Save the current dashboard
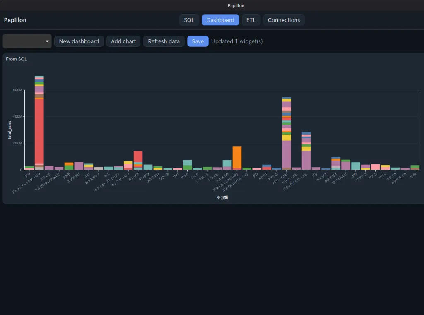This screenshot has width=424, height=315. pyautogui.click(x=198, y=41)
